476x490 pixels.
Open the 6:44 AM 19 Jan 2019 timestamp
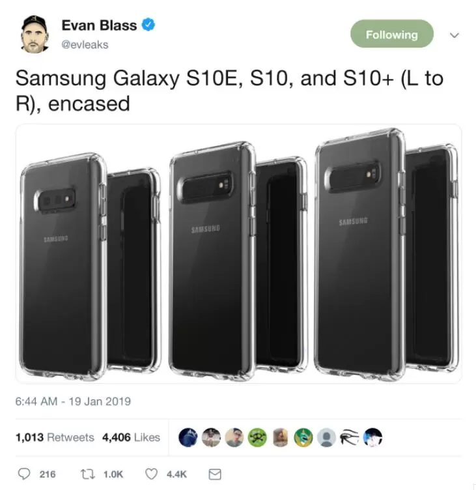(73, 401)
